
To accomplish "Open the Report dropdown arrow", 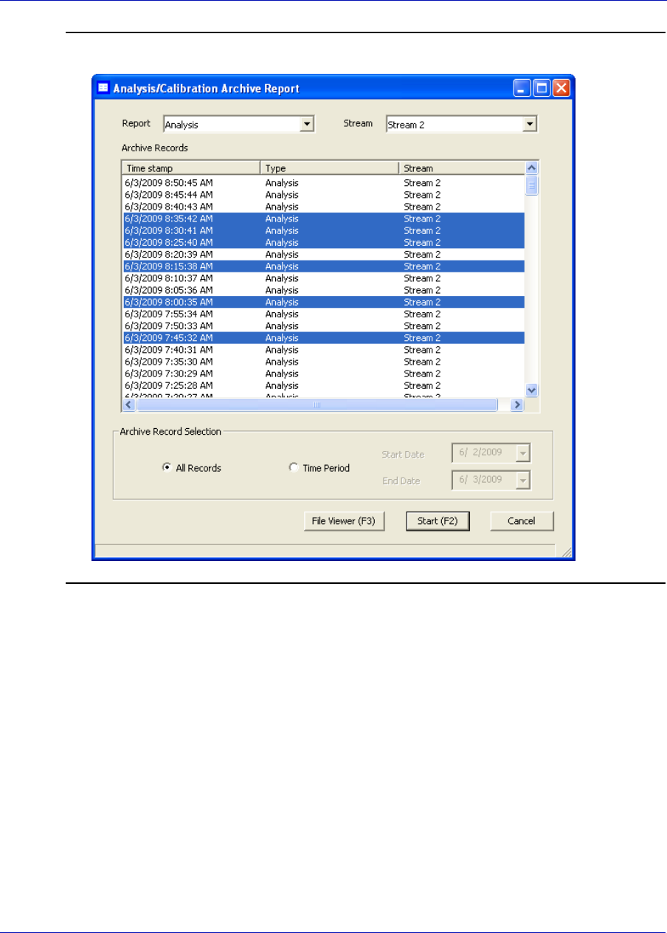I will (307, 125).
